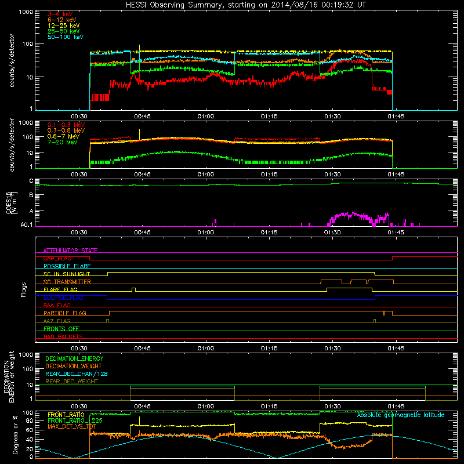
Task: Select the SAA_FLAG label
Action: click(x=57, y=305)
